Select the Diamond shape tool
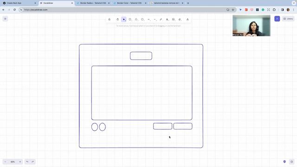Image resolution: width=297 pixels, height=167 pixels. point(136,19)
